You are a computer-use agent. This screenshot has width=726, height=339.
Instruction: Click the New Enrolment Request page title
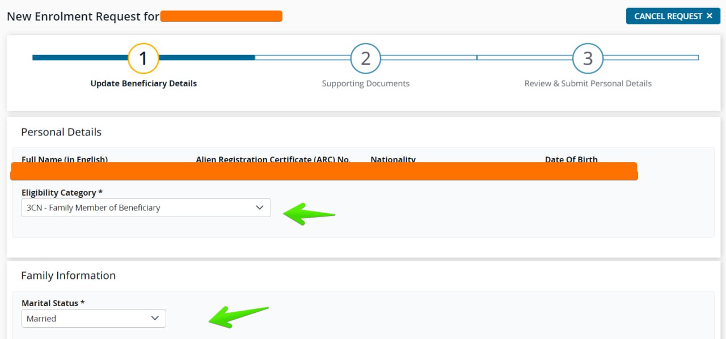(83, 16)
